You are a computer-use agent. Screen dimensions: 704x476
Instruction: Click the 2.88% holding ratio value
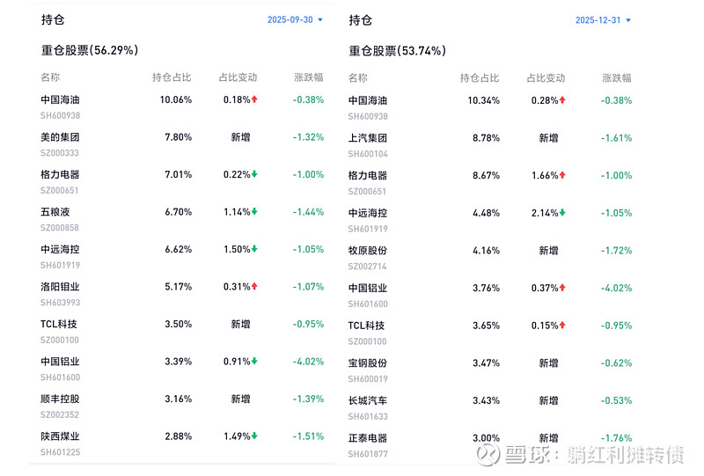click(x=179, y=436)
